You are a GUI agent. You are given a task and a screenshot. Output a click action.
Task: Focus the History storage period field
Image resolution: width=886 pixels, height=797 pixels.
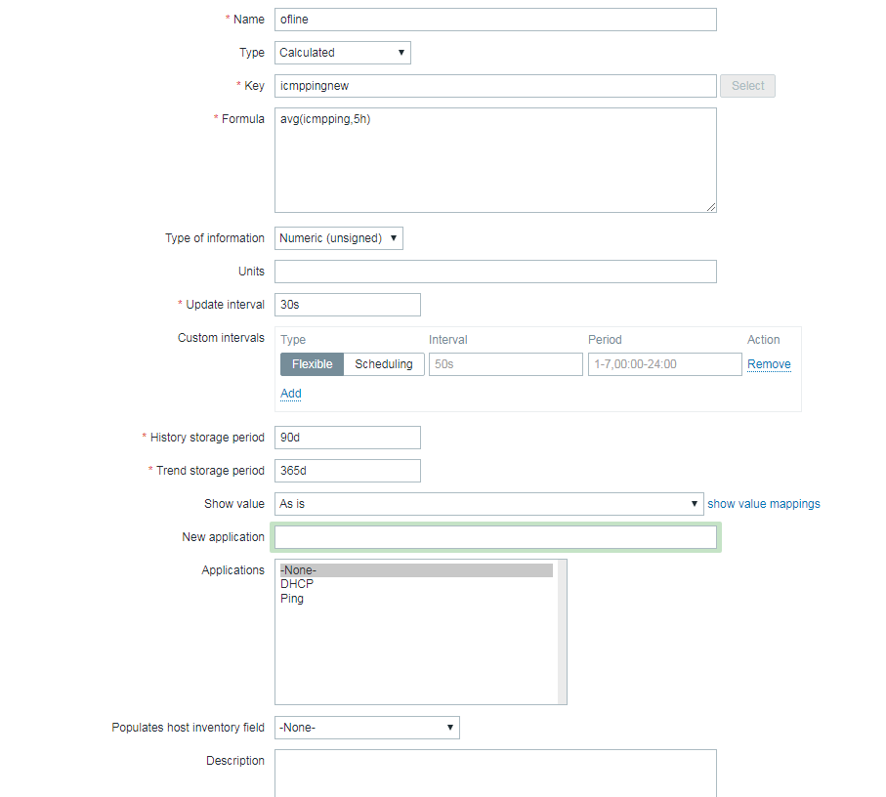pyautogui.click(x=347, y=438)
